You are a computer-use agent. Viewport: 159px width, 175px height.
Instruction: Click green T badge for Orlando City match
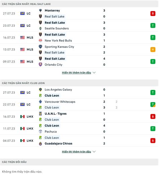tap(153, 62)
